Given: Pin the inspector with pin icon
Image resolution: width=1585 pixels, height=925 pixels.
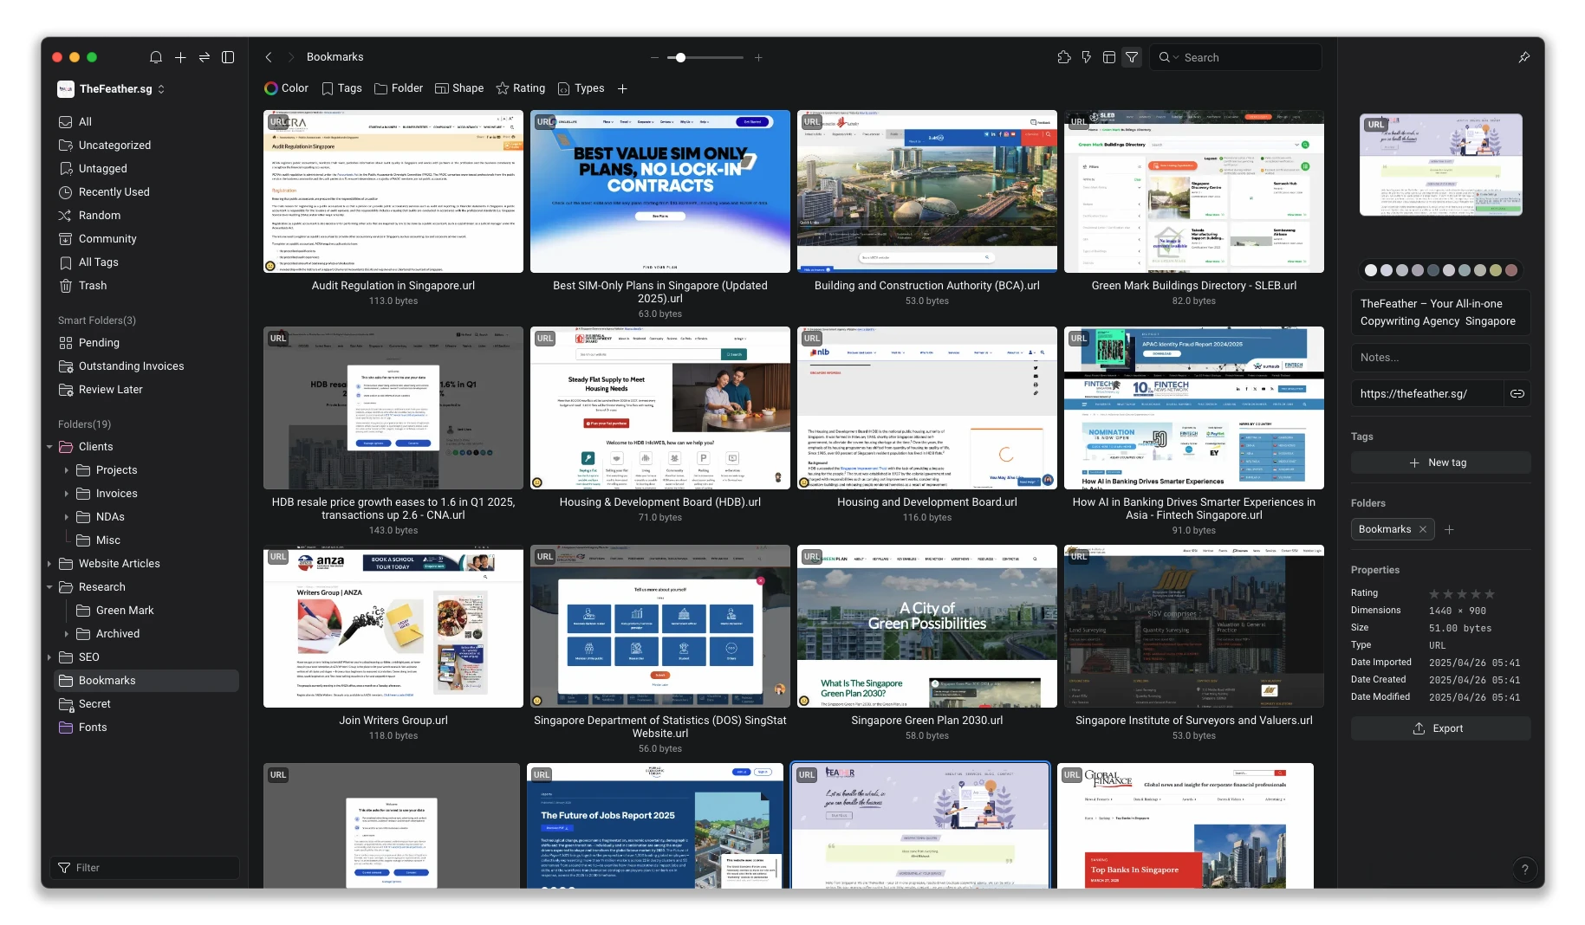Looking at the screenshot, I should tap(1524, 57).
